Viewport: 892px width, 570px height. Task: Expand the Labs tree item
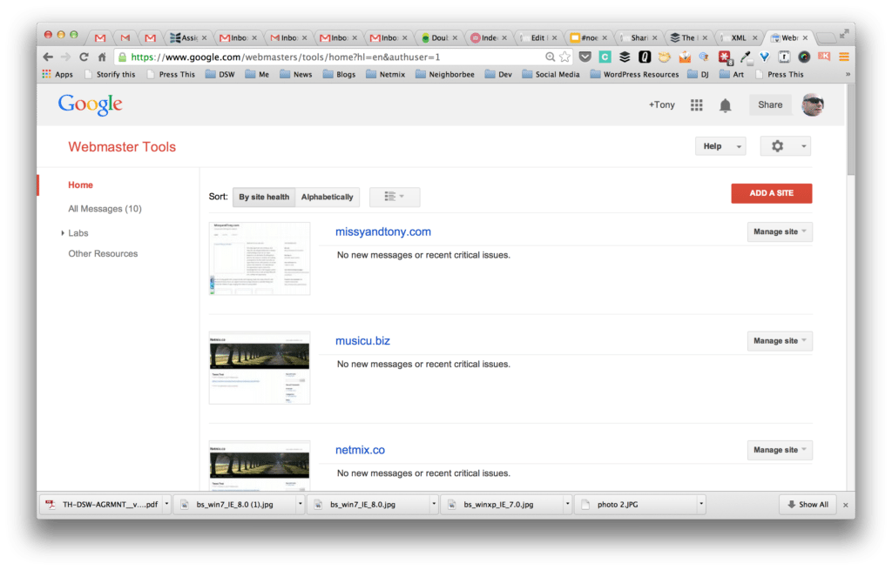(x=63, y=233)
